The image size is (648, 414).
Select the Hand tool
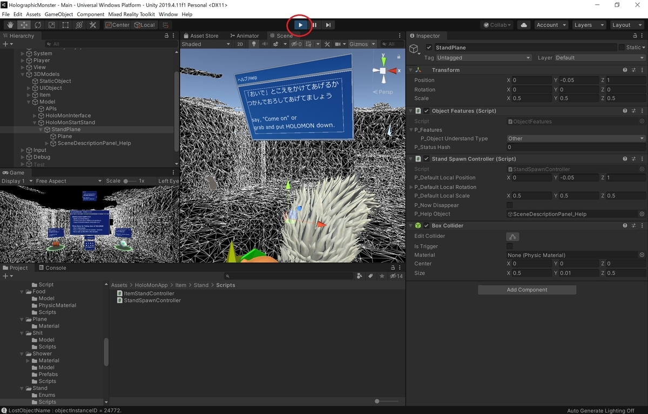[x=10, y=25]
